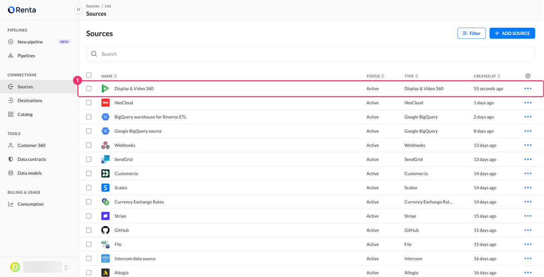Open table column settings gear

(x=528, y=76)
